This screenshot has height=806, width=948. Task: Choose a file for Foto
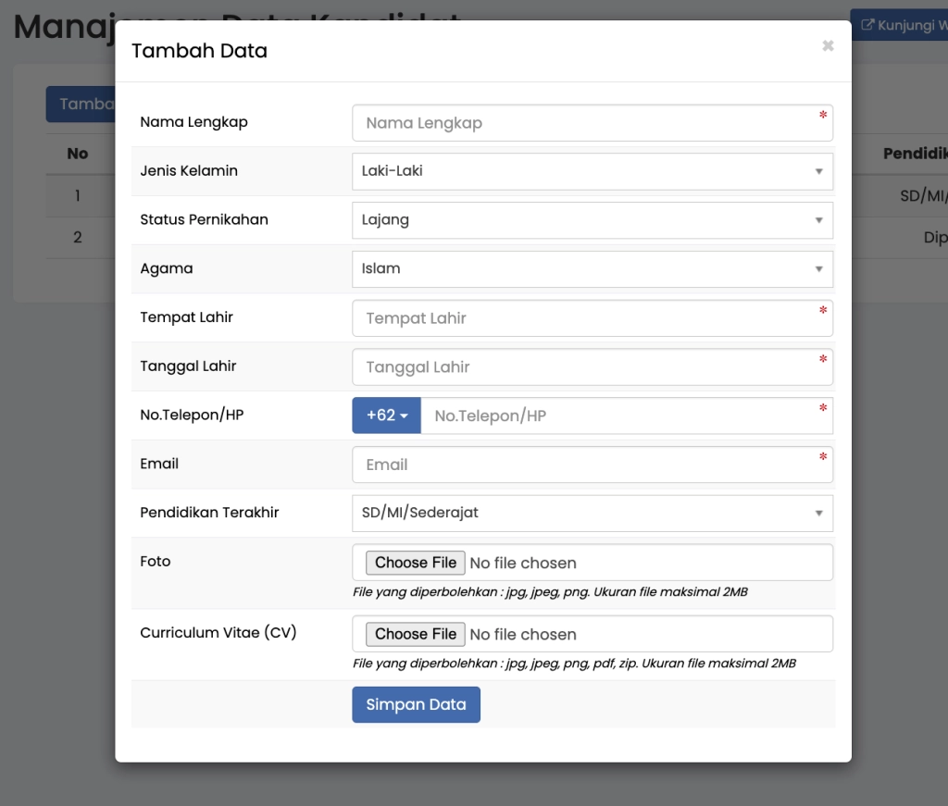coord(416,563)
